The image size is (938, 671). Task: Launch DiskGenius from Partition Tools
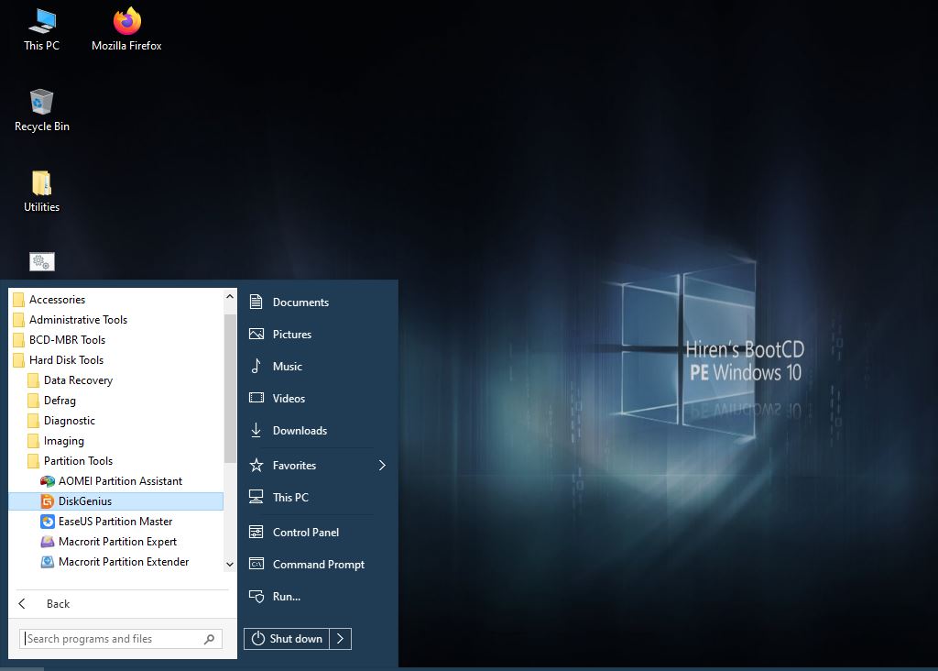coord(84,501)
